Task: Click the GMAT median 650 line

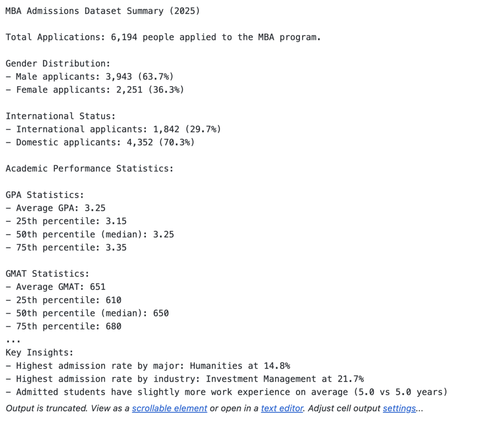Action: 87,313
